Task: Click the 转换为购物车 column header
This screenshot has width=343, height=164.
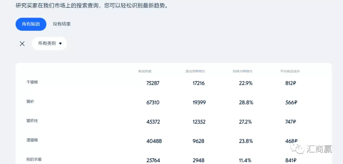Action: coord(242,71)
